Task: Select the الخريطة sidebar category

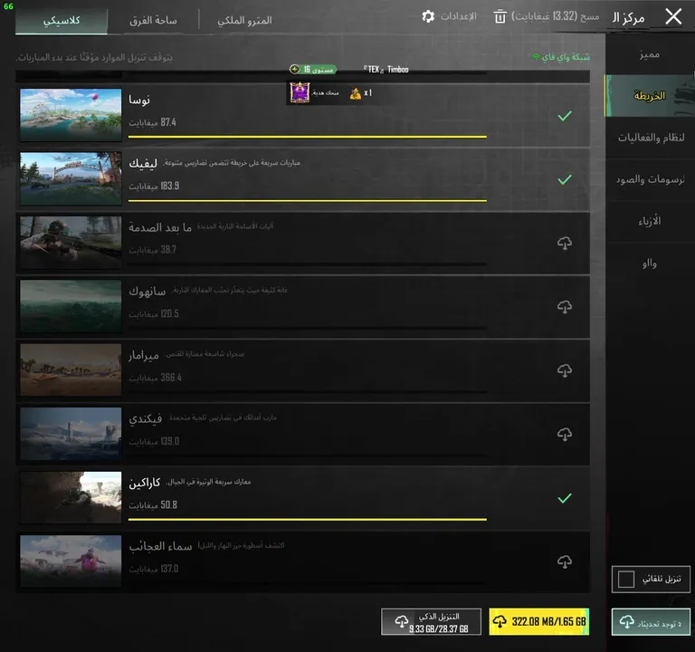Action: click(x=650, y=96)
